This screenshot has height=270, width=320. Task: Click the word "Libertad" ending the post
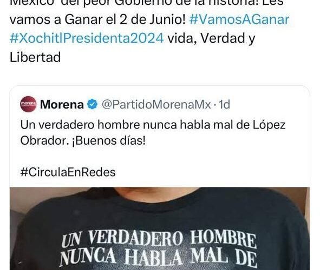pos(35,57)
